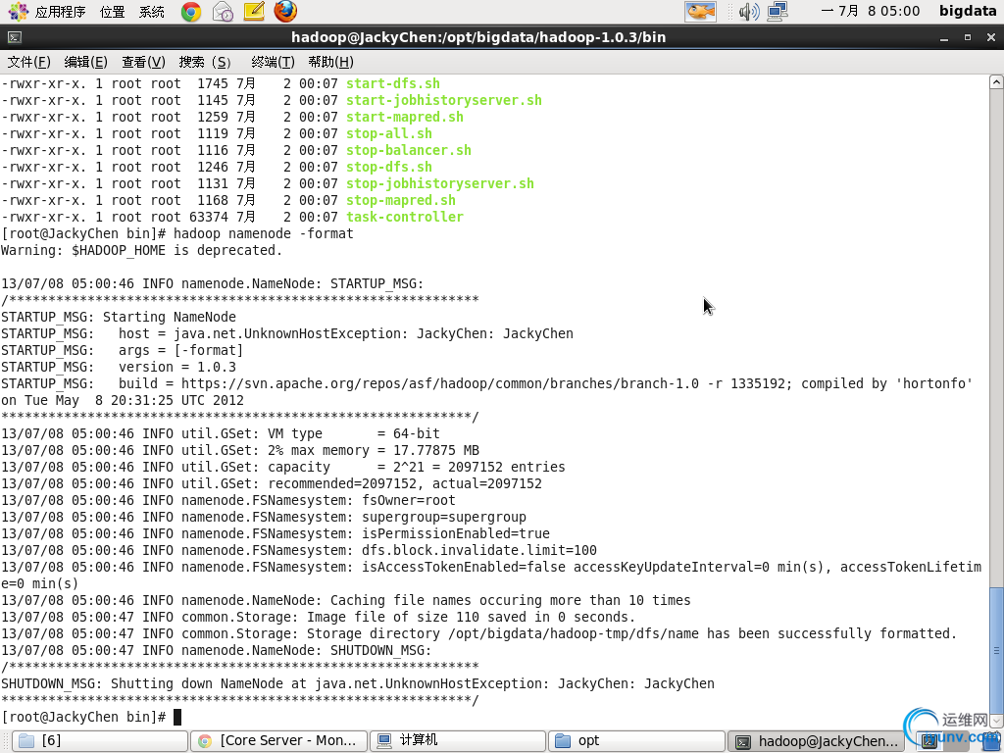Open the 终端(T) menu
1004x753 pixels.
(x=273, y=62)
